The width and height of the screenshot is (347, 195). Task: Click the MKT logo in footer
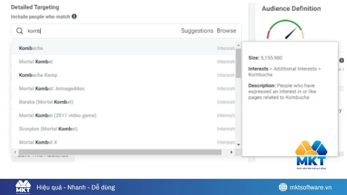pos(23,187)
